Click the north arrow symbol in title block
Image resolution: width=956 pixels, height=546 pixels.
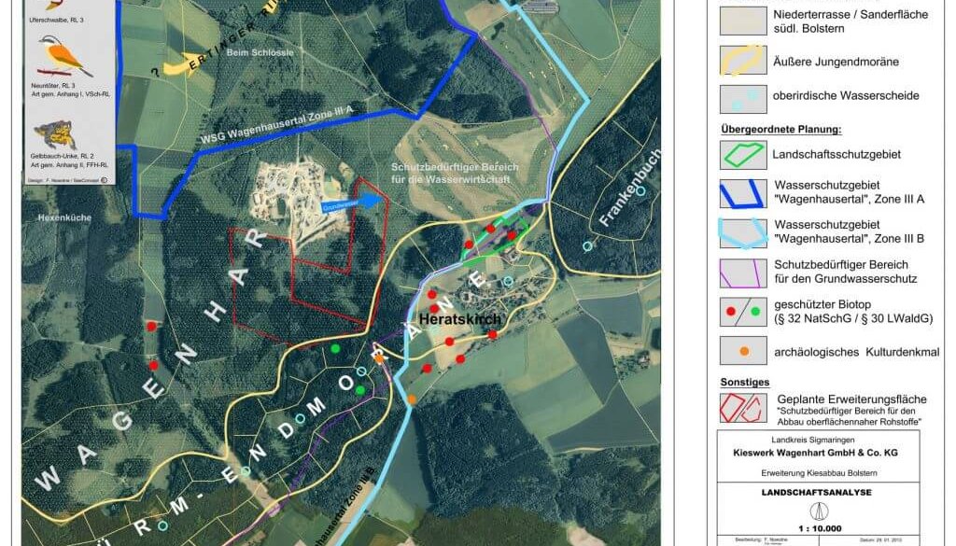click(821, 511)
